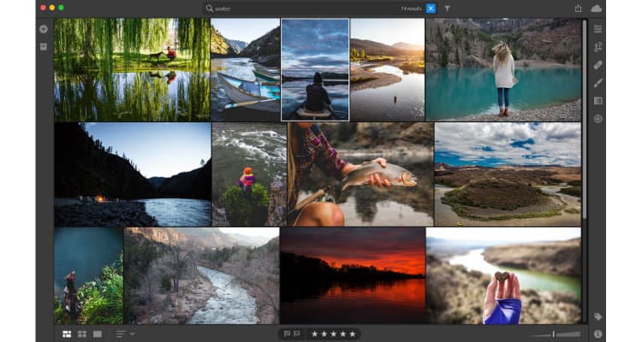The width and height of the screenshot is (642, 342).
Task: Select the Crop and Rotate tool
Action: [597, 47]
